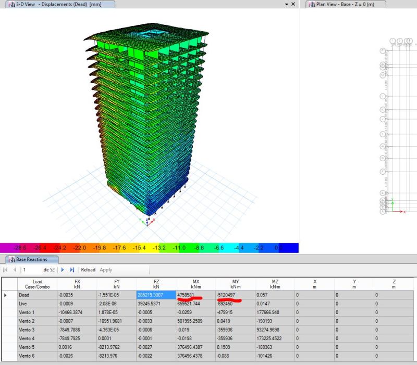Click the Y m column header
Screen dimensions: 417x365
pos(354,284)
